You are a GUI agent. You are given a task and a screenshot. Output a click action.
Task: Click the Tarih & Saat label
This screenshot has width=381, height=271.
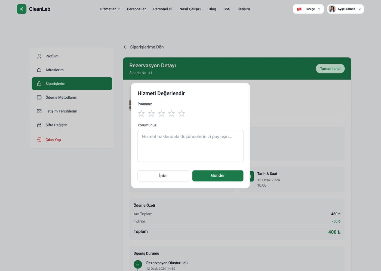267,174
